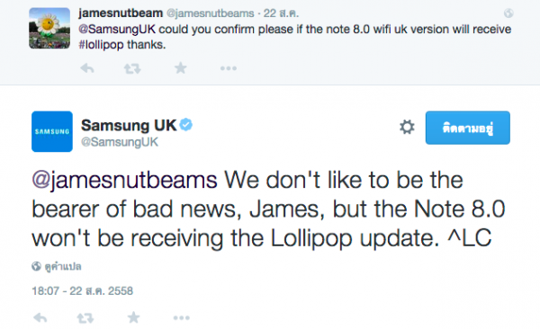
Task: Click the @jamesnutbeams mention in Samsung's reply
Action: tap(124, 180)
